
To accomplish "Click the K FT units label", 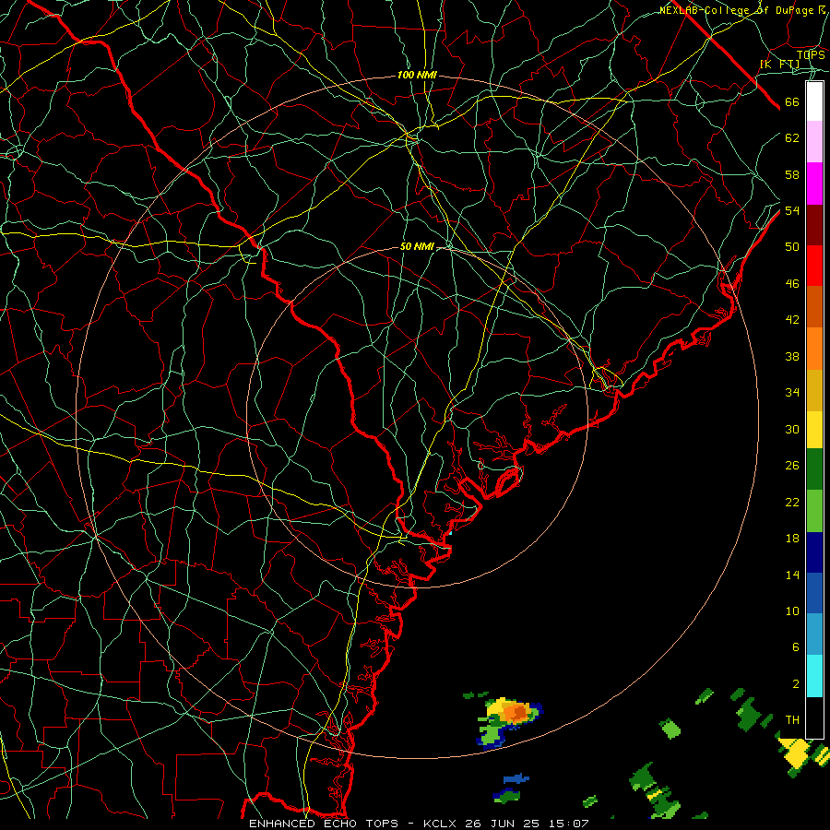I will pos(779,64).
